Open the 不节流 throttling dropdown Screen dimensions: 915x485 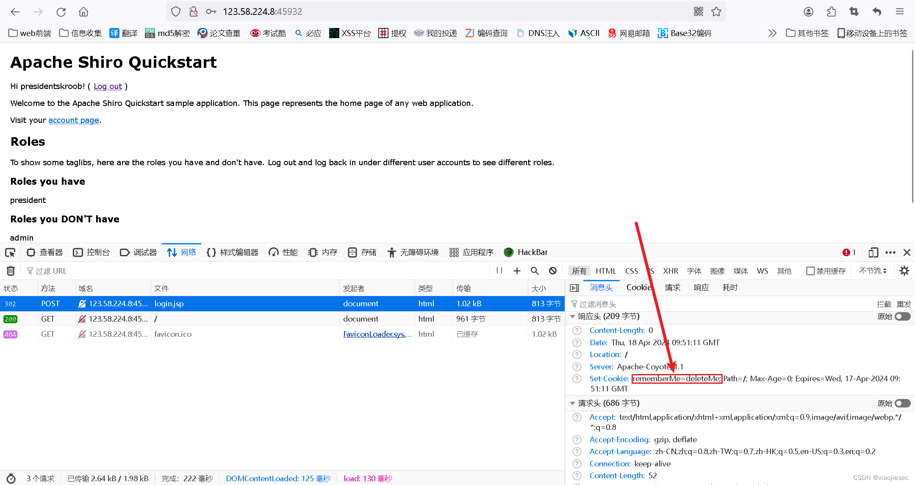point(872,271)
